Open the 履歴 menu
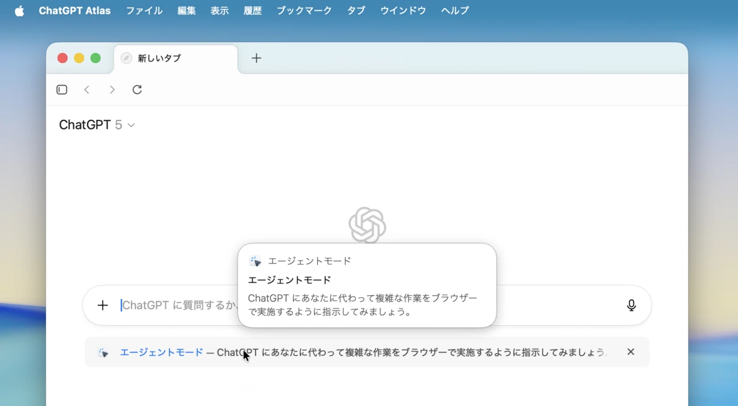This screenshot has width=738, height=406. click(x=253, y=10)
